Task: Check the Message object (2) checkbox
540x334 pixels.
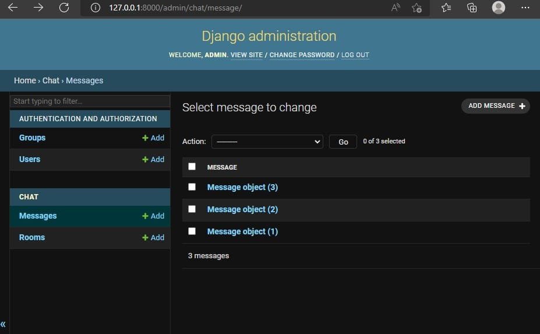Action: tap(192, 209)
